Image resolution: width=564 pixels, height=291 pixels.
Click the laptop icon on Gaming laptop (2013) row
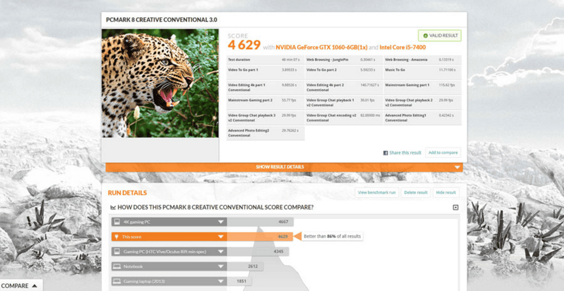point(117,281)
